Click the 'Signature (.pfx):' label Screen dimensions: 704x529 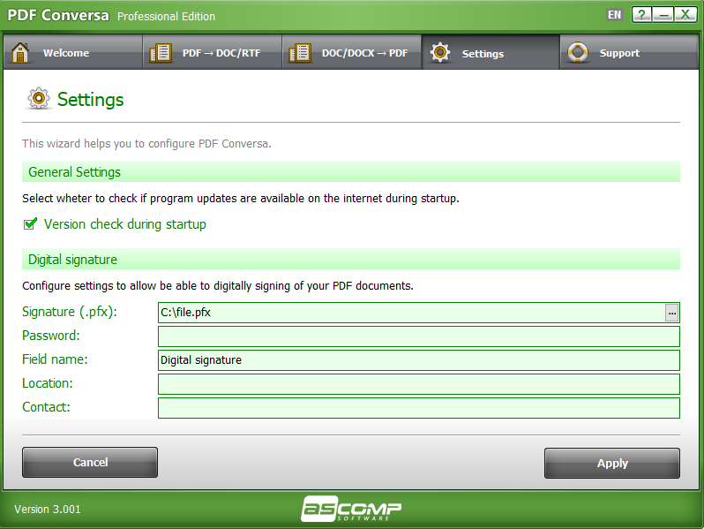[x=70, y=312]
